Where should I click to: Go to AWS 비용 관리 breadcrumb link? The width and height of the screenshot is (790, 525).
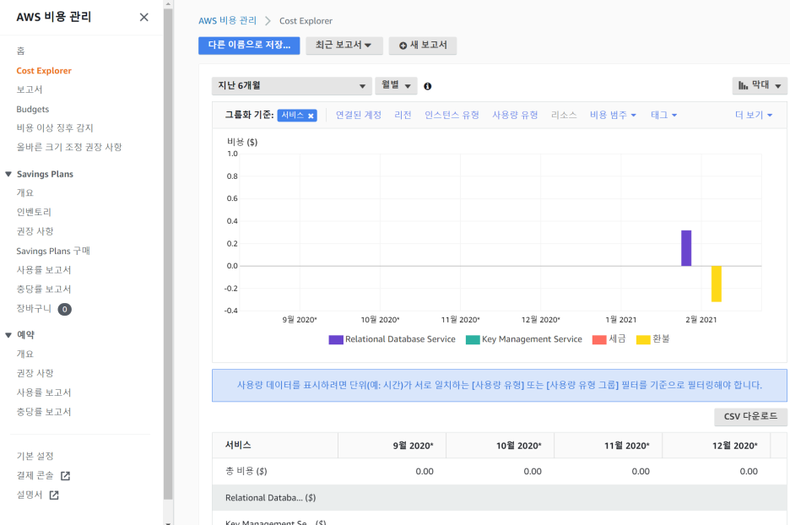pyautogui.click(x=227, y=20)
